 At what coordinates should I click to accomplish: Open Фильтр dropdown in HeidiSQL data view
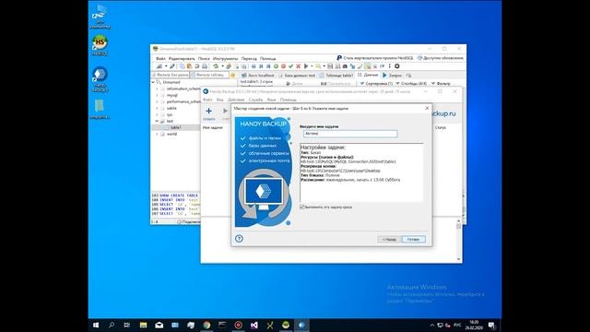[441, 84]
